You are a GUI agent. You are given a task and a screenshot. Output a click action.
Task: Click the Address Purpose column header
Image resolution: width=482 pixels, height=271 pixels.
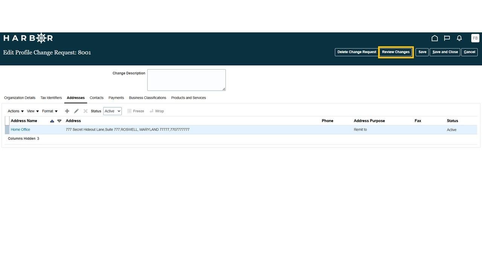coord(369,121)
